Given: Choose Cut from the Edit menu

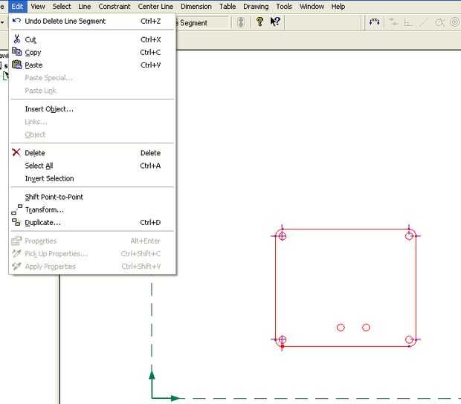Looking at the screenshot, I should point(92,39).
